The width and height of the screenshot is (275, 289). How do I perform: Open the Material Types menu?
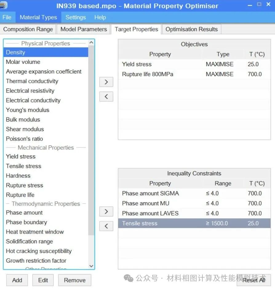[38, 17]
